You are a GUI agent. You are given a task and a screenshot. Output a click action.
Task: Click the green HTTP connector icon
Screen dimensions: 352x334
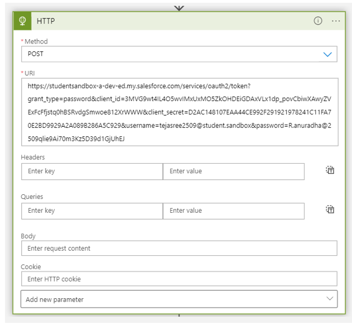23,21
